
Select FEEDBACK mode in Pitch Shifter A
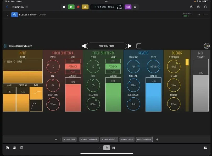(x=73, y=66)
